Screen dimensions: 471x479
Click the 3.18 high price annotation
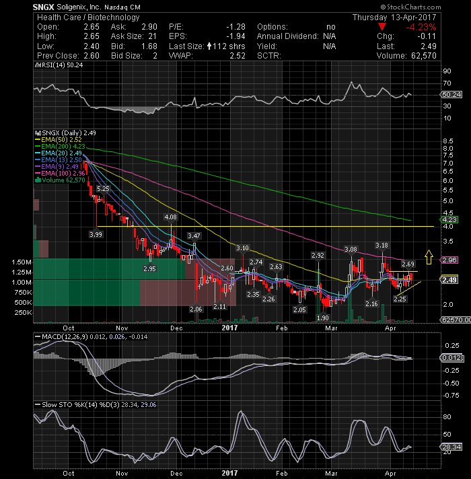[382, 245]
